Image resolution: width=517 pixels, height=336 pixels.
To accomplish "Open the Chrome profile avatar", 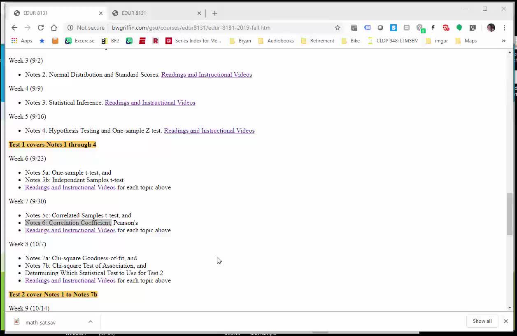I will pyautogui.click(x=491, y=28).
